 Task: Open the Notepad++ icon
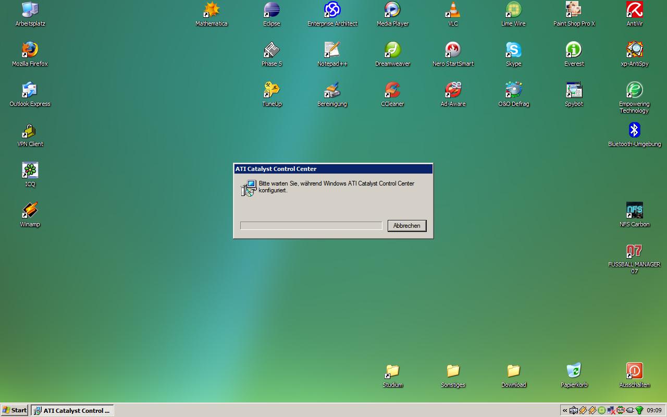332,50
